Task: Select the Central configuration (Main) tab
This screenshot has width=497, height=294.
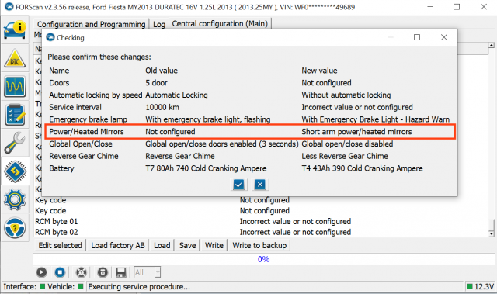Action: pyautogui.click(x=220, y=24)
